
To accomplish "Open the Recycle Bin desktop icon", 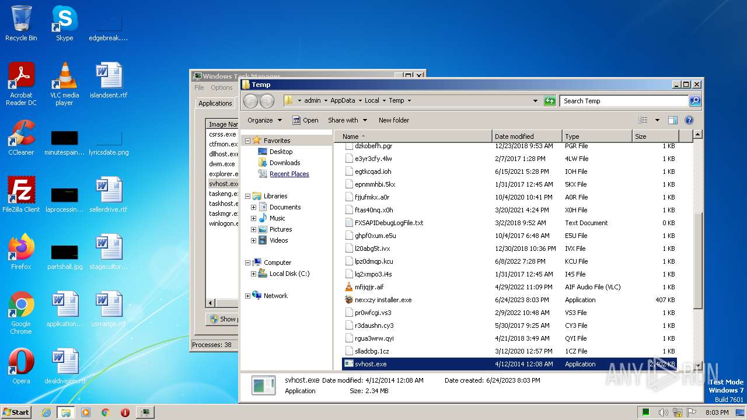I will (x=21, y=23).
